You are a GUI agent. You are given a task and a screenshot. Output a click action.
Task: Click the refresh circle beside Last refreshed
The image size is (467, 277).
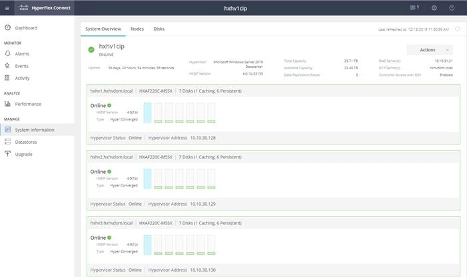458,29
